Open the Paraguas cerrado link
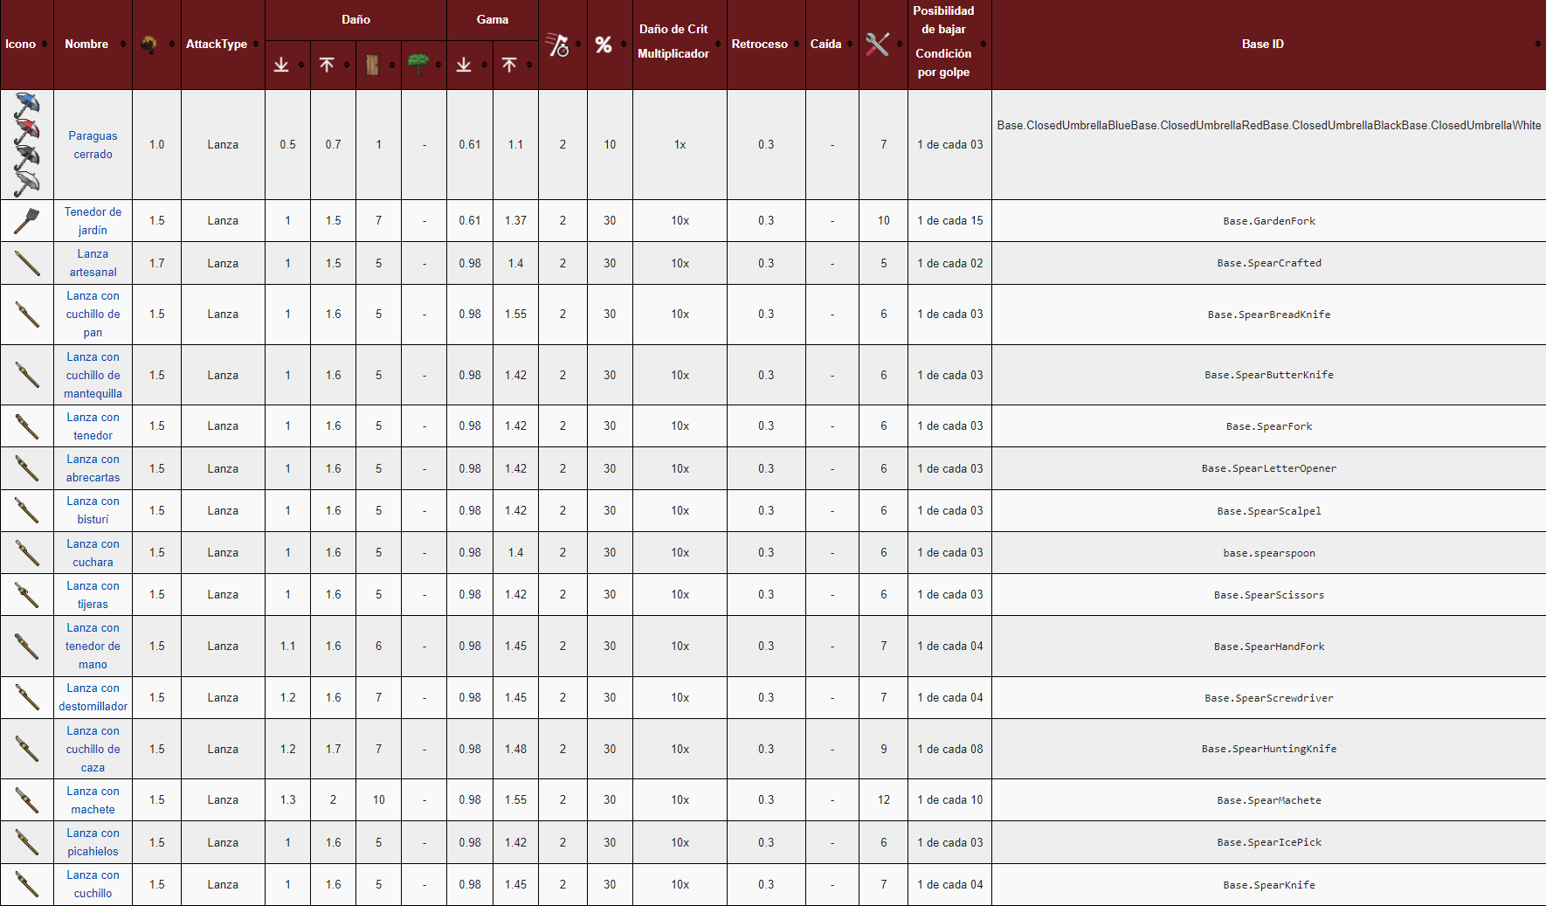1546x906 pixels. click(93, 145)
